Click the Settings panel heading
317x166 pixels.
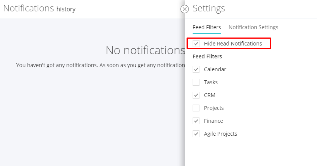tap(209, 8)
